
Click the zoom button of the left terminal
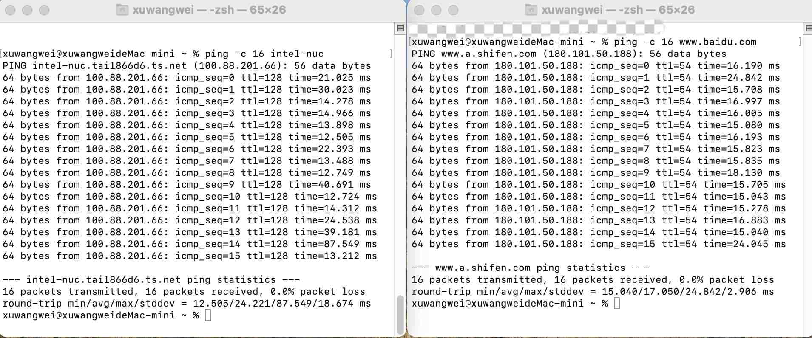(x=44, y=10)
